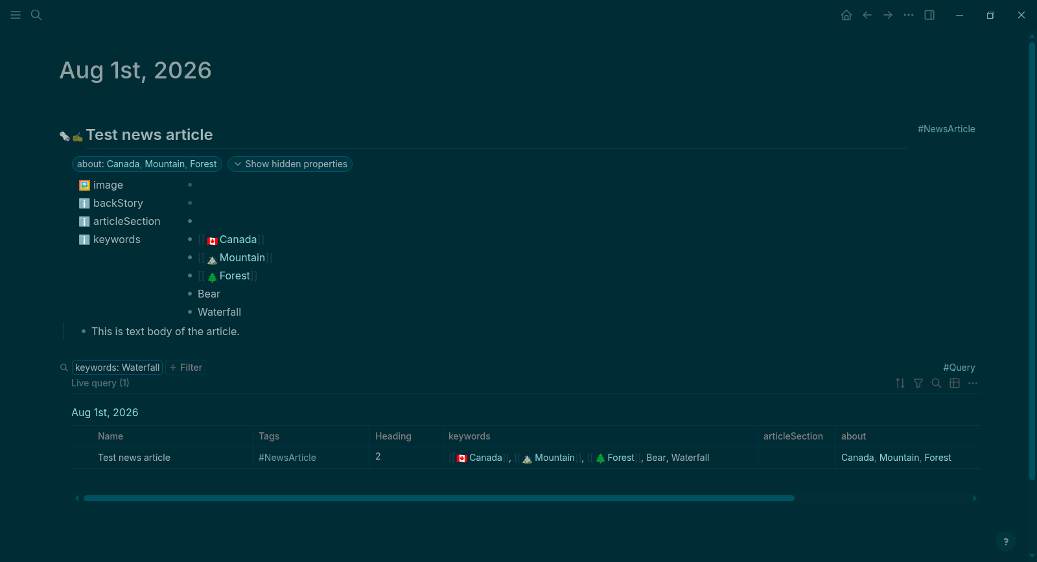This screenshot has width=1037, height=562.
Task: Click the backStory property icon
Action: click(x=84, y=204)
